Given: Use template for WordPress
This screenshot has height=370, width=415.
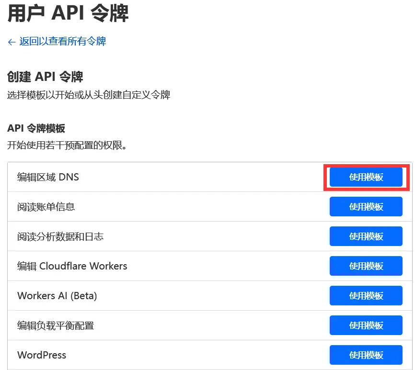Looking at the screenshot, I should 366,355.
